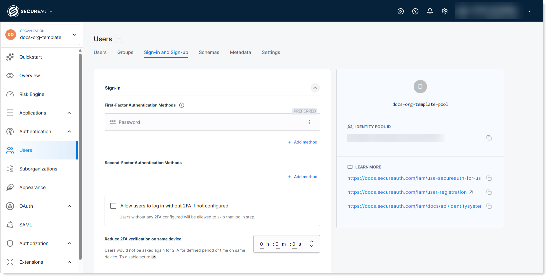Go to Quickstart in sidebar
Image resolution: width=548 pixels, height=278 pixels.
[x=31, y=57]
